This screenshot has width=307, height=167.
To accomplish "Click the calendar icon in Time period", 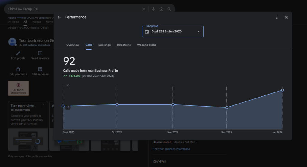I will [x=147, y=31].
